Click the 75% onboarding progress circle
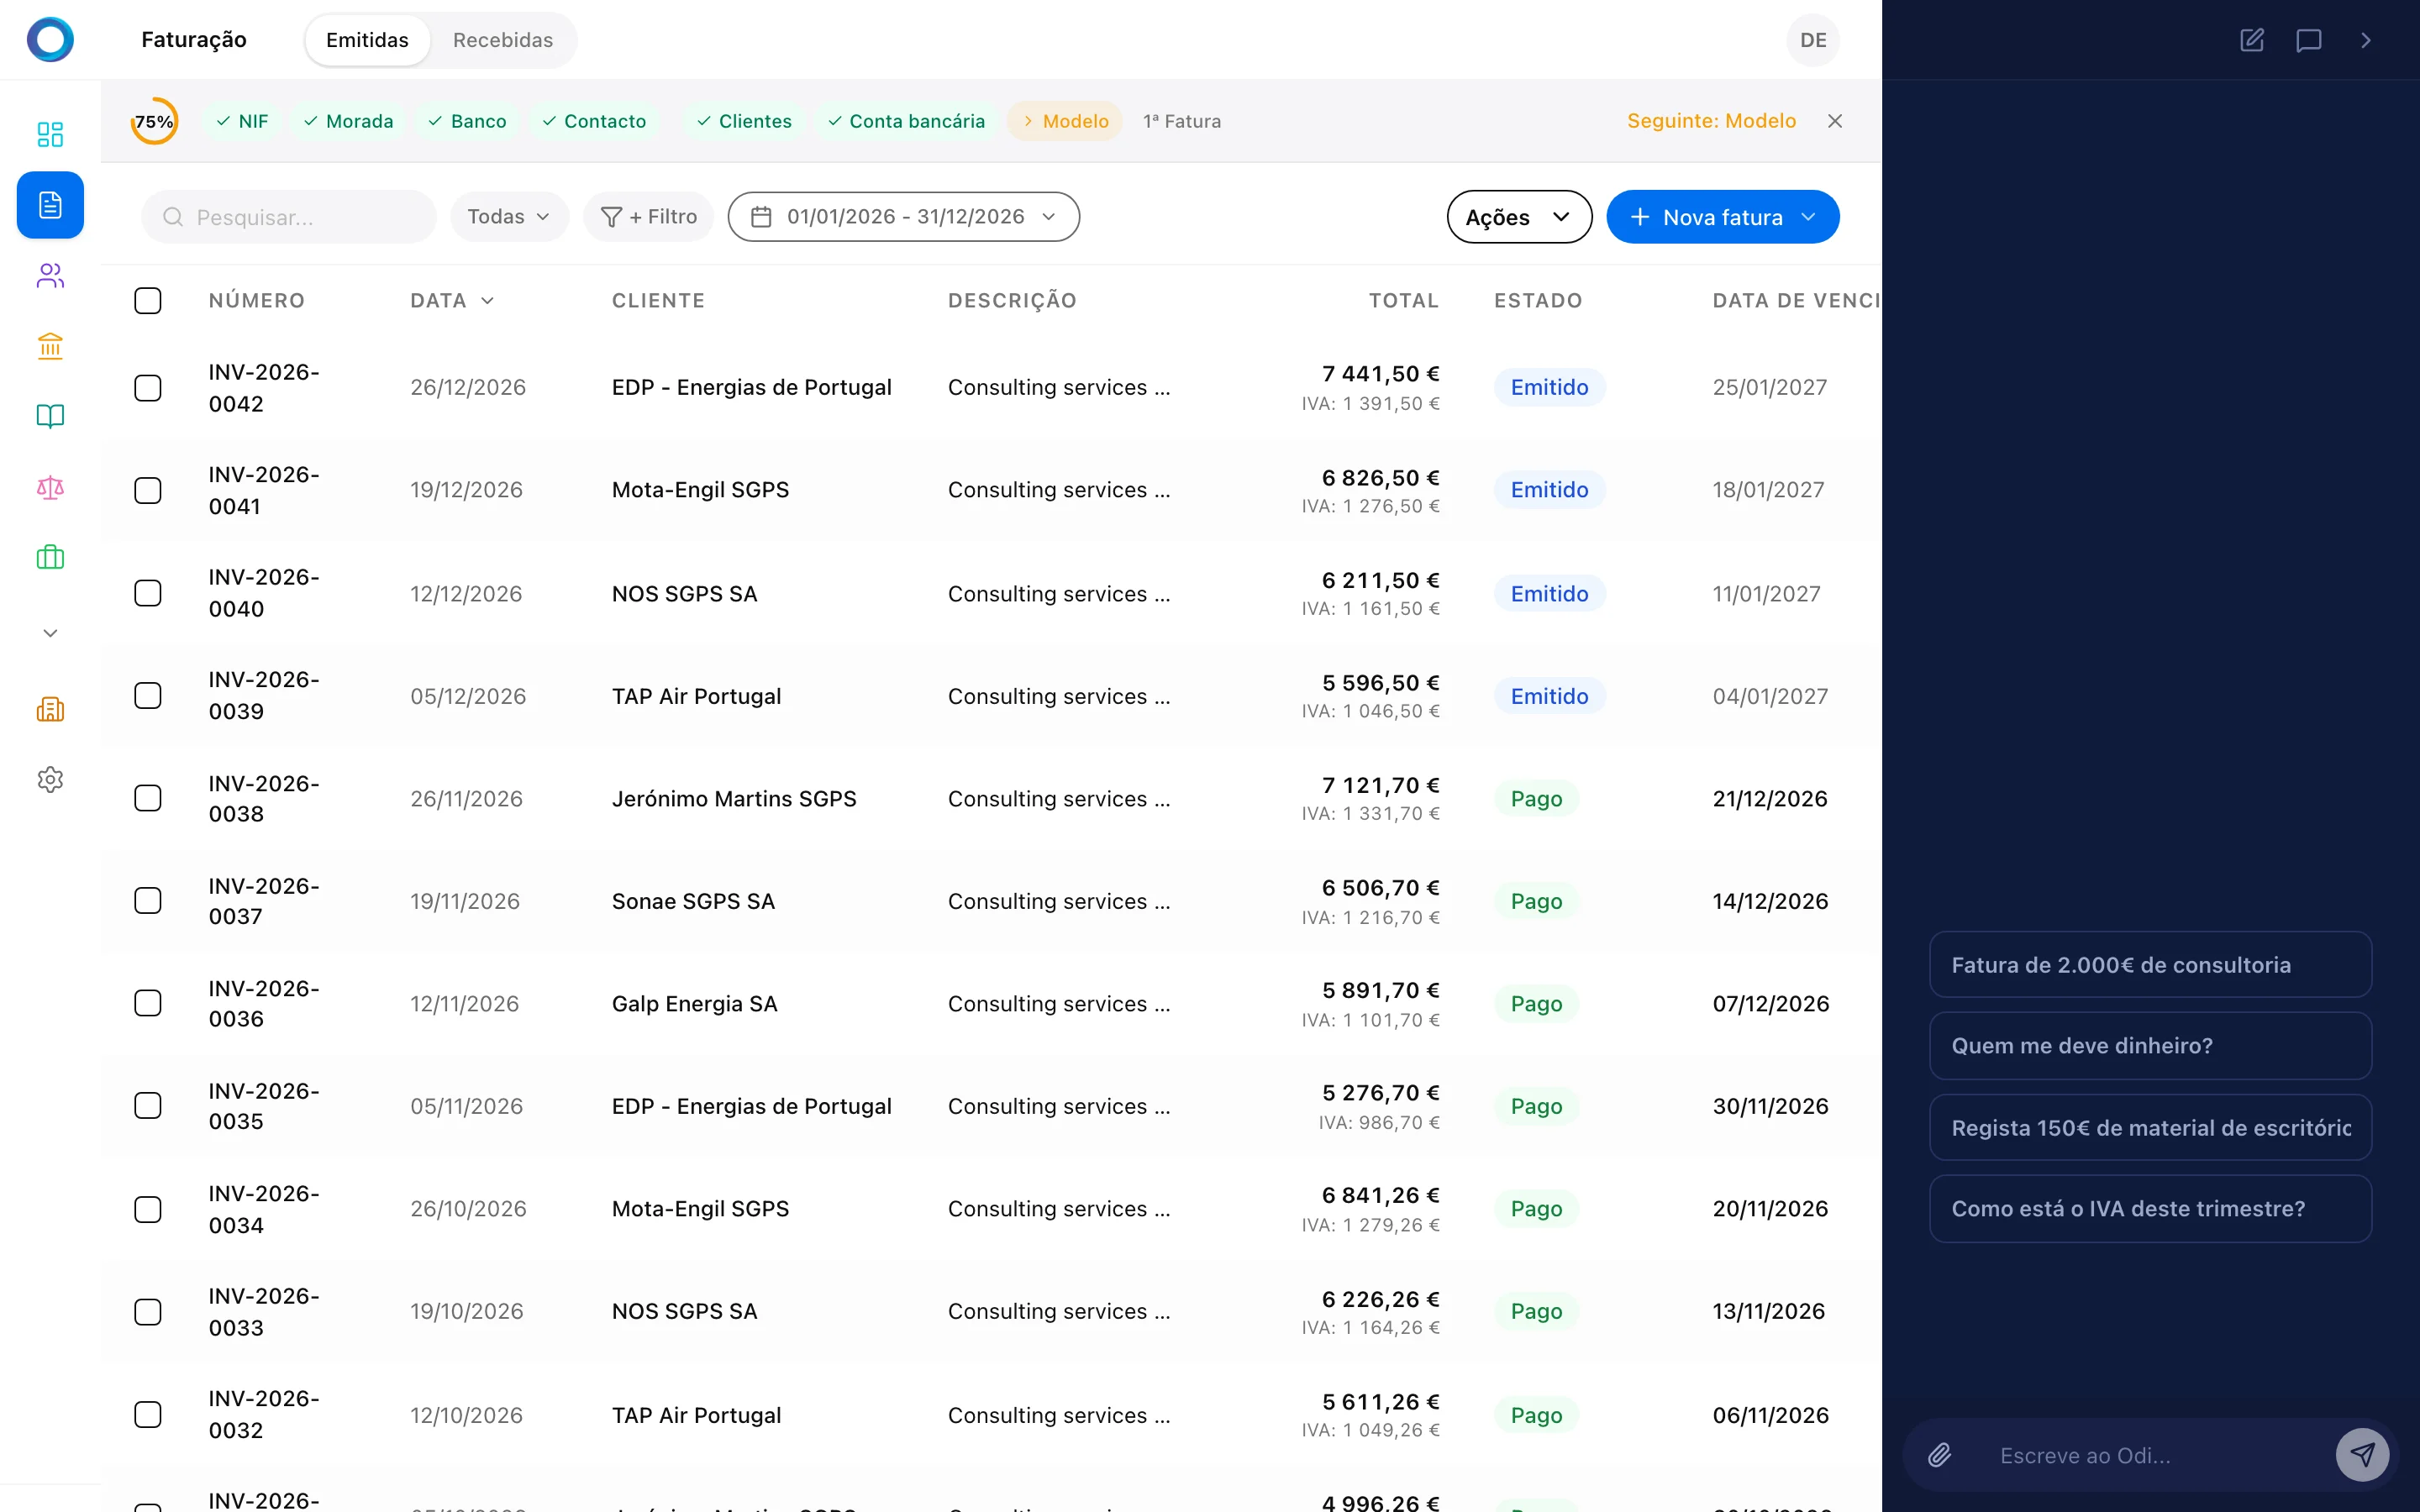 click(154, 121)
